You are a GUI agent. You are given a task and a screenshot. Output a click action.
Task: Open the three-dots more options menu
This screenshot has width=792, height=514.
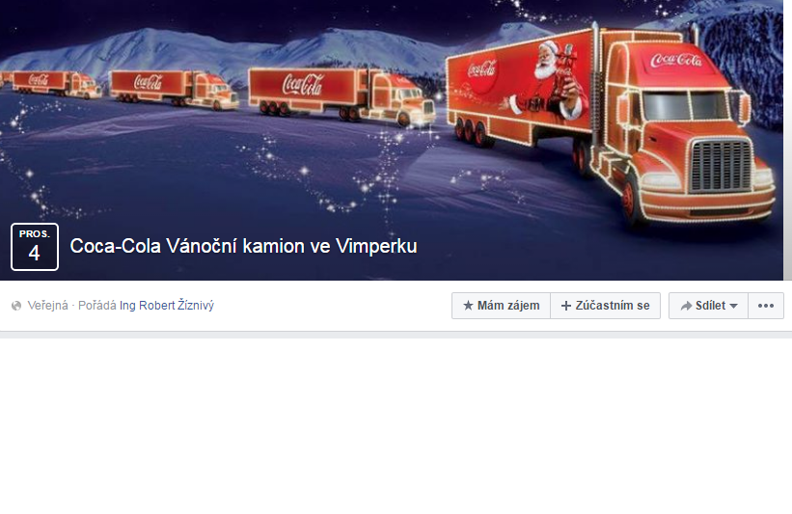766,306
